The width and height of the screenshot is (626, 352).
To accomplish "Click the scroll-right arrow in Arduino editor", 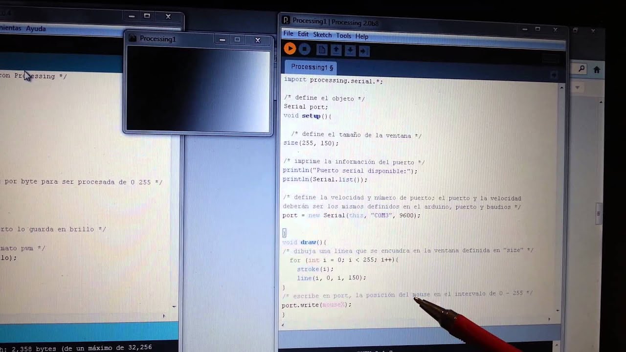I will (x=164, y=316).
